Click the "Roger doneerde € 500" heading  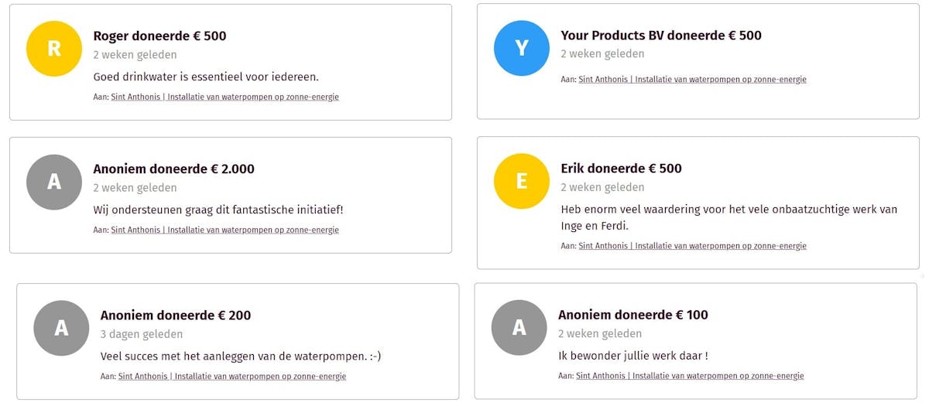[159, 36]
